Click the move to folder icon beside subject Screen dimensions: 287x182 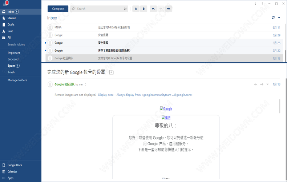111,72
